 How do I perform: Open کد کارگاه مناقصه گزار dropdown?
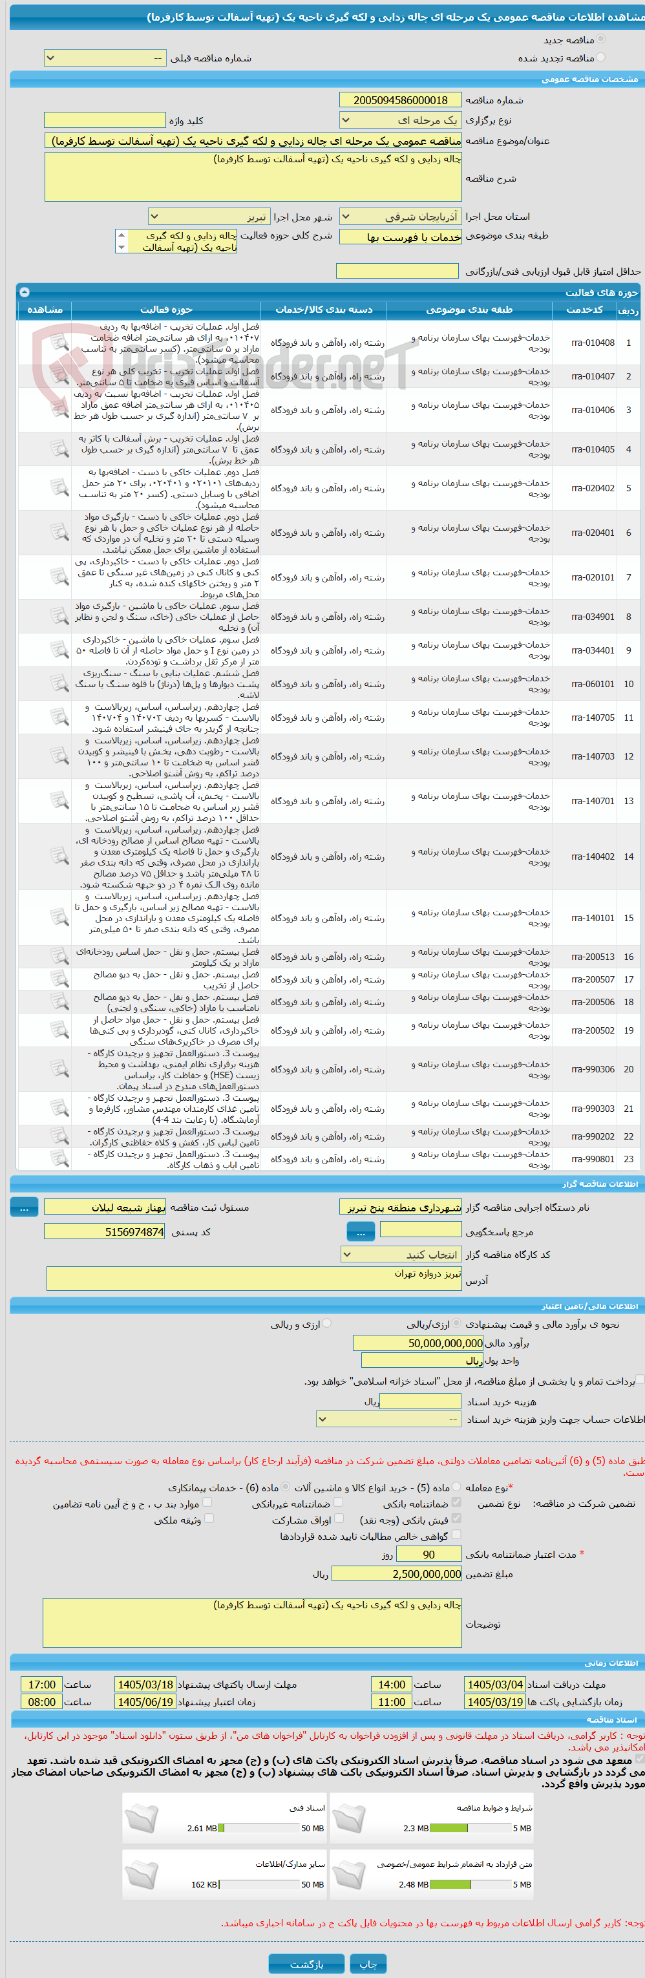pyautogui.click(x=400, y=1254)
